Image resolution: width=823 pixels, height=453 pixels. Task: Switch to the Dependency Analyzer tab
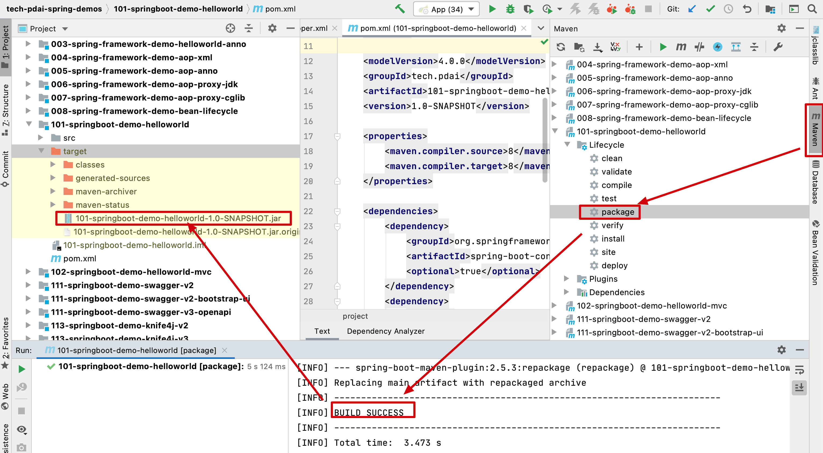tap(386, 331)
